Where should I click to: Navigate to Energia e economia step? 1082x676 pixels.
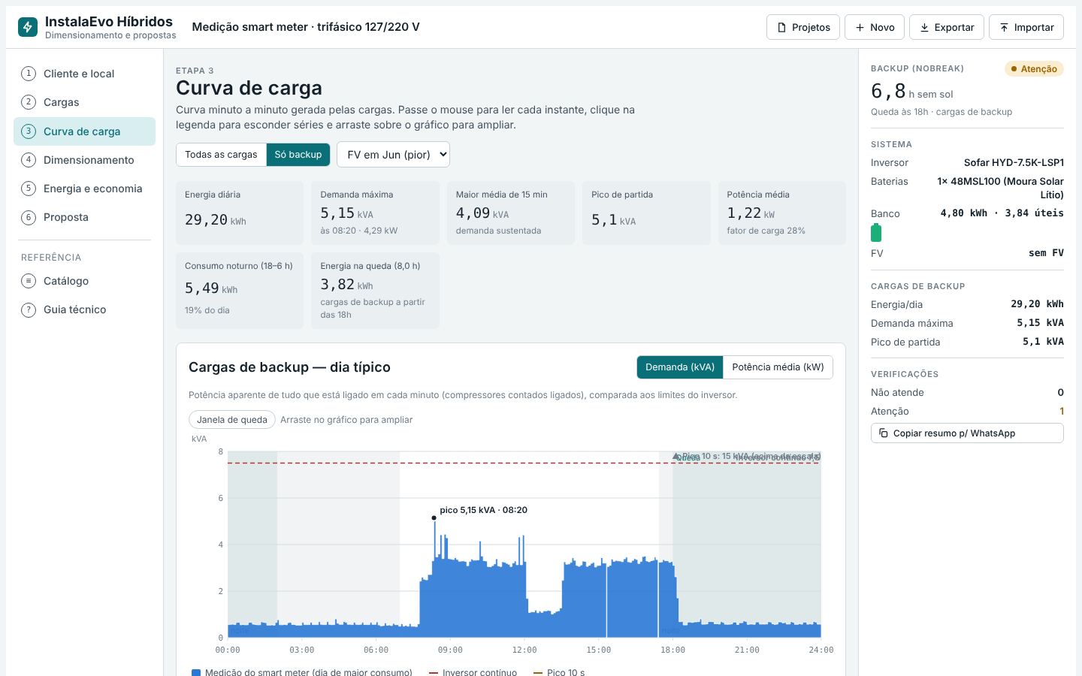coord(85,189)
